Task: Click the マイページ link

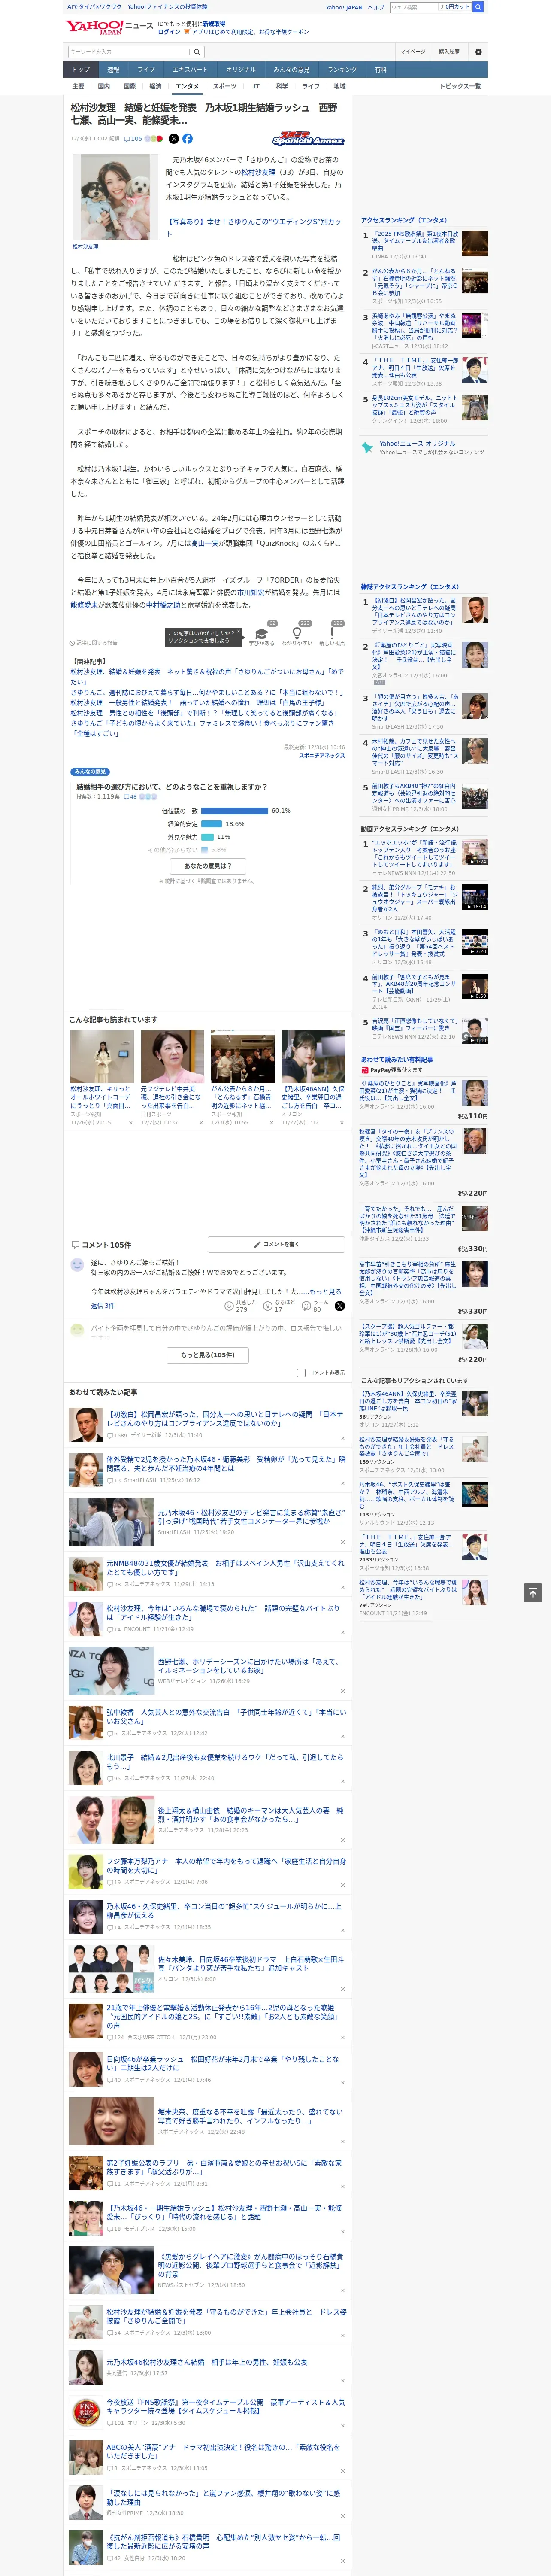Action: click(413, 52)
